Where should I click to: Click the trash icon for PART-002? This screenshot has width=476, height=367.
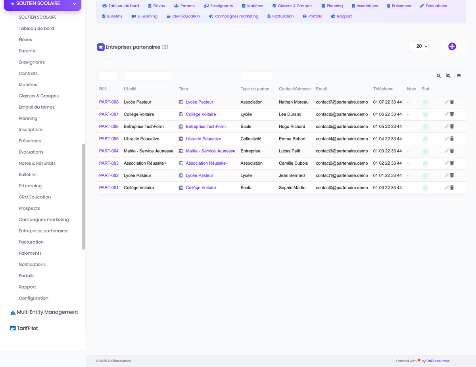pyautogui.click(x=452, y=175)
